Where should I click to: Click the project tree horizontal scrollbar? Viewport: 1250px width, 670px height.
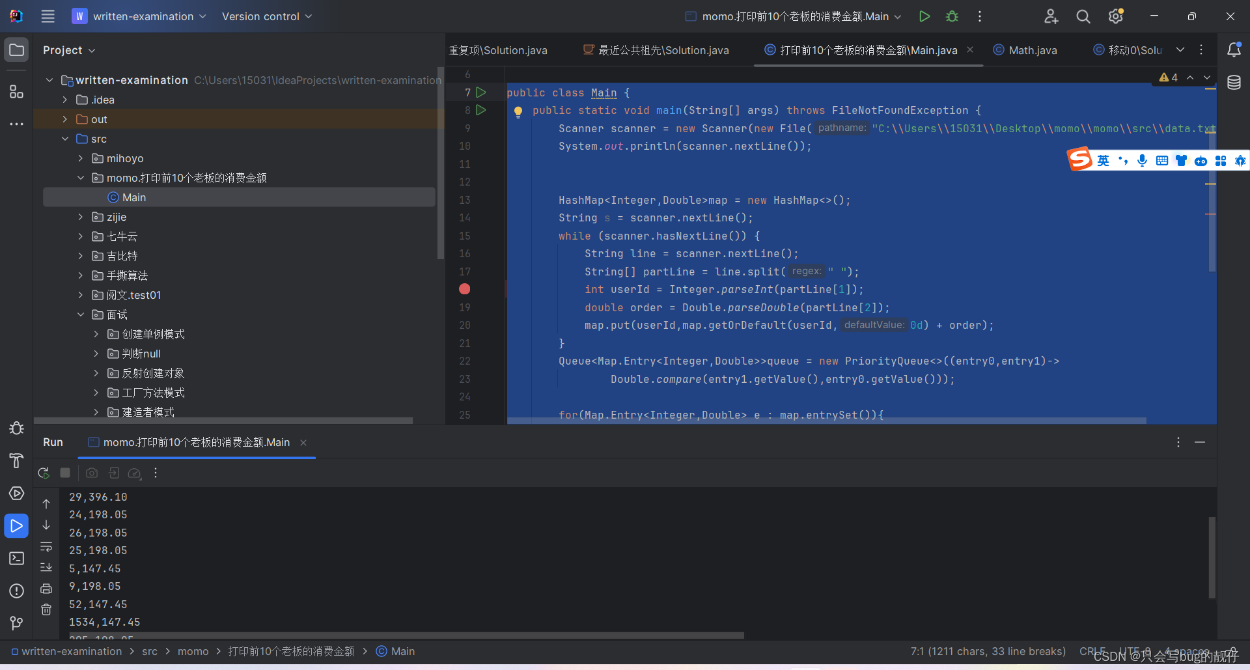click(223, 421)
